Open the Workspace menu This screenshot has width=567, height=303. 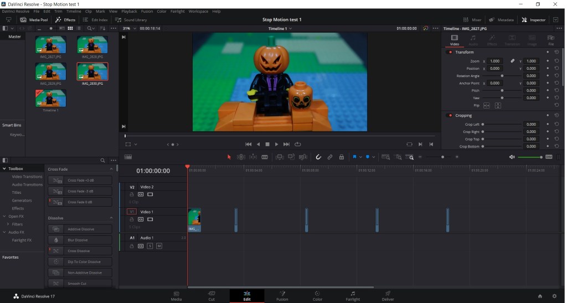198,11
